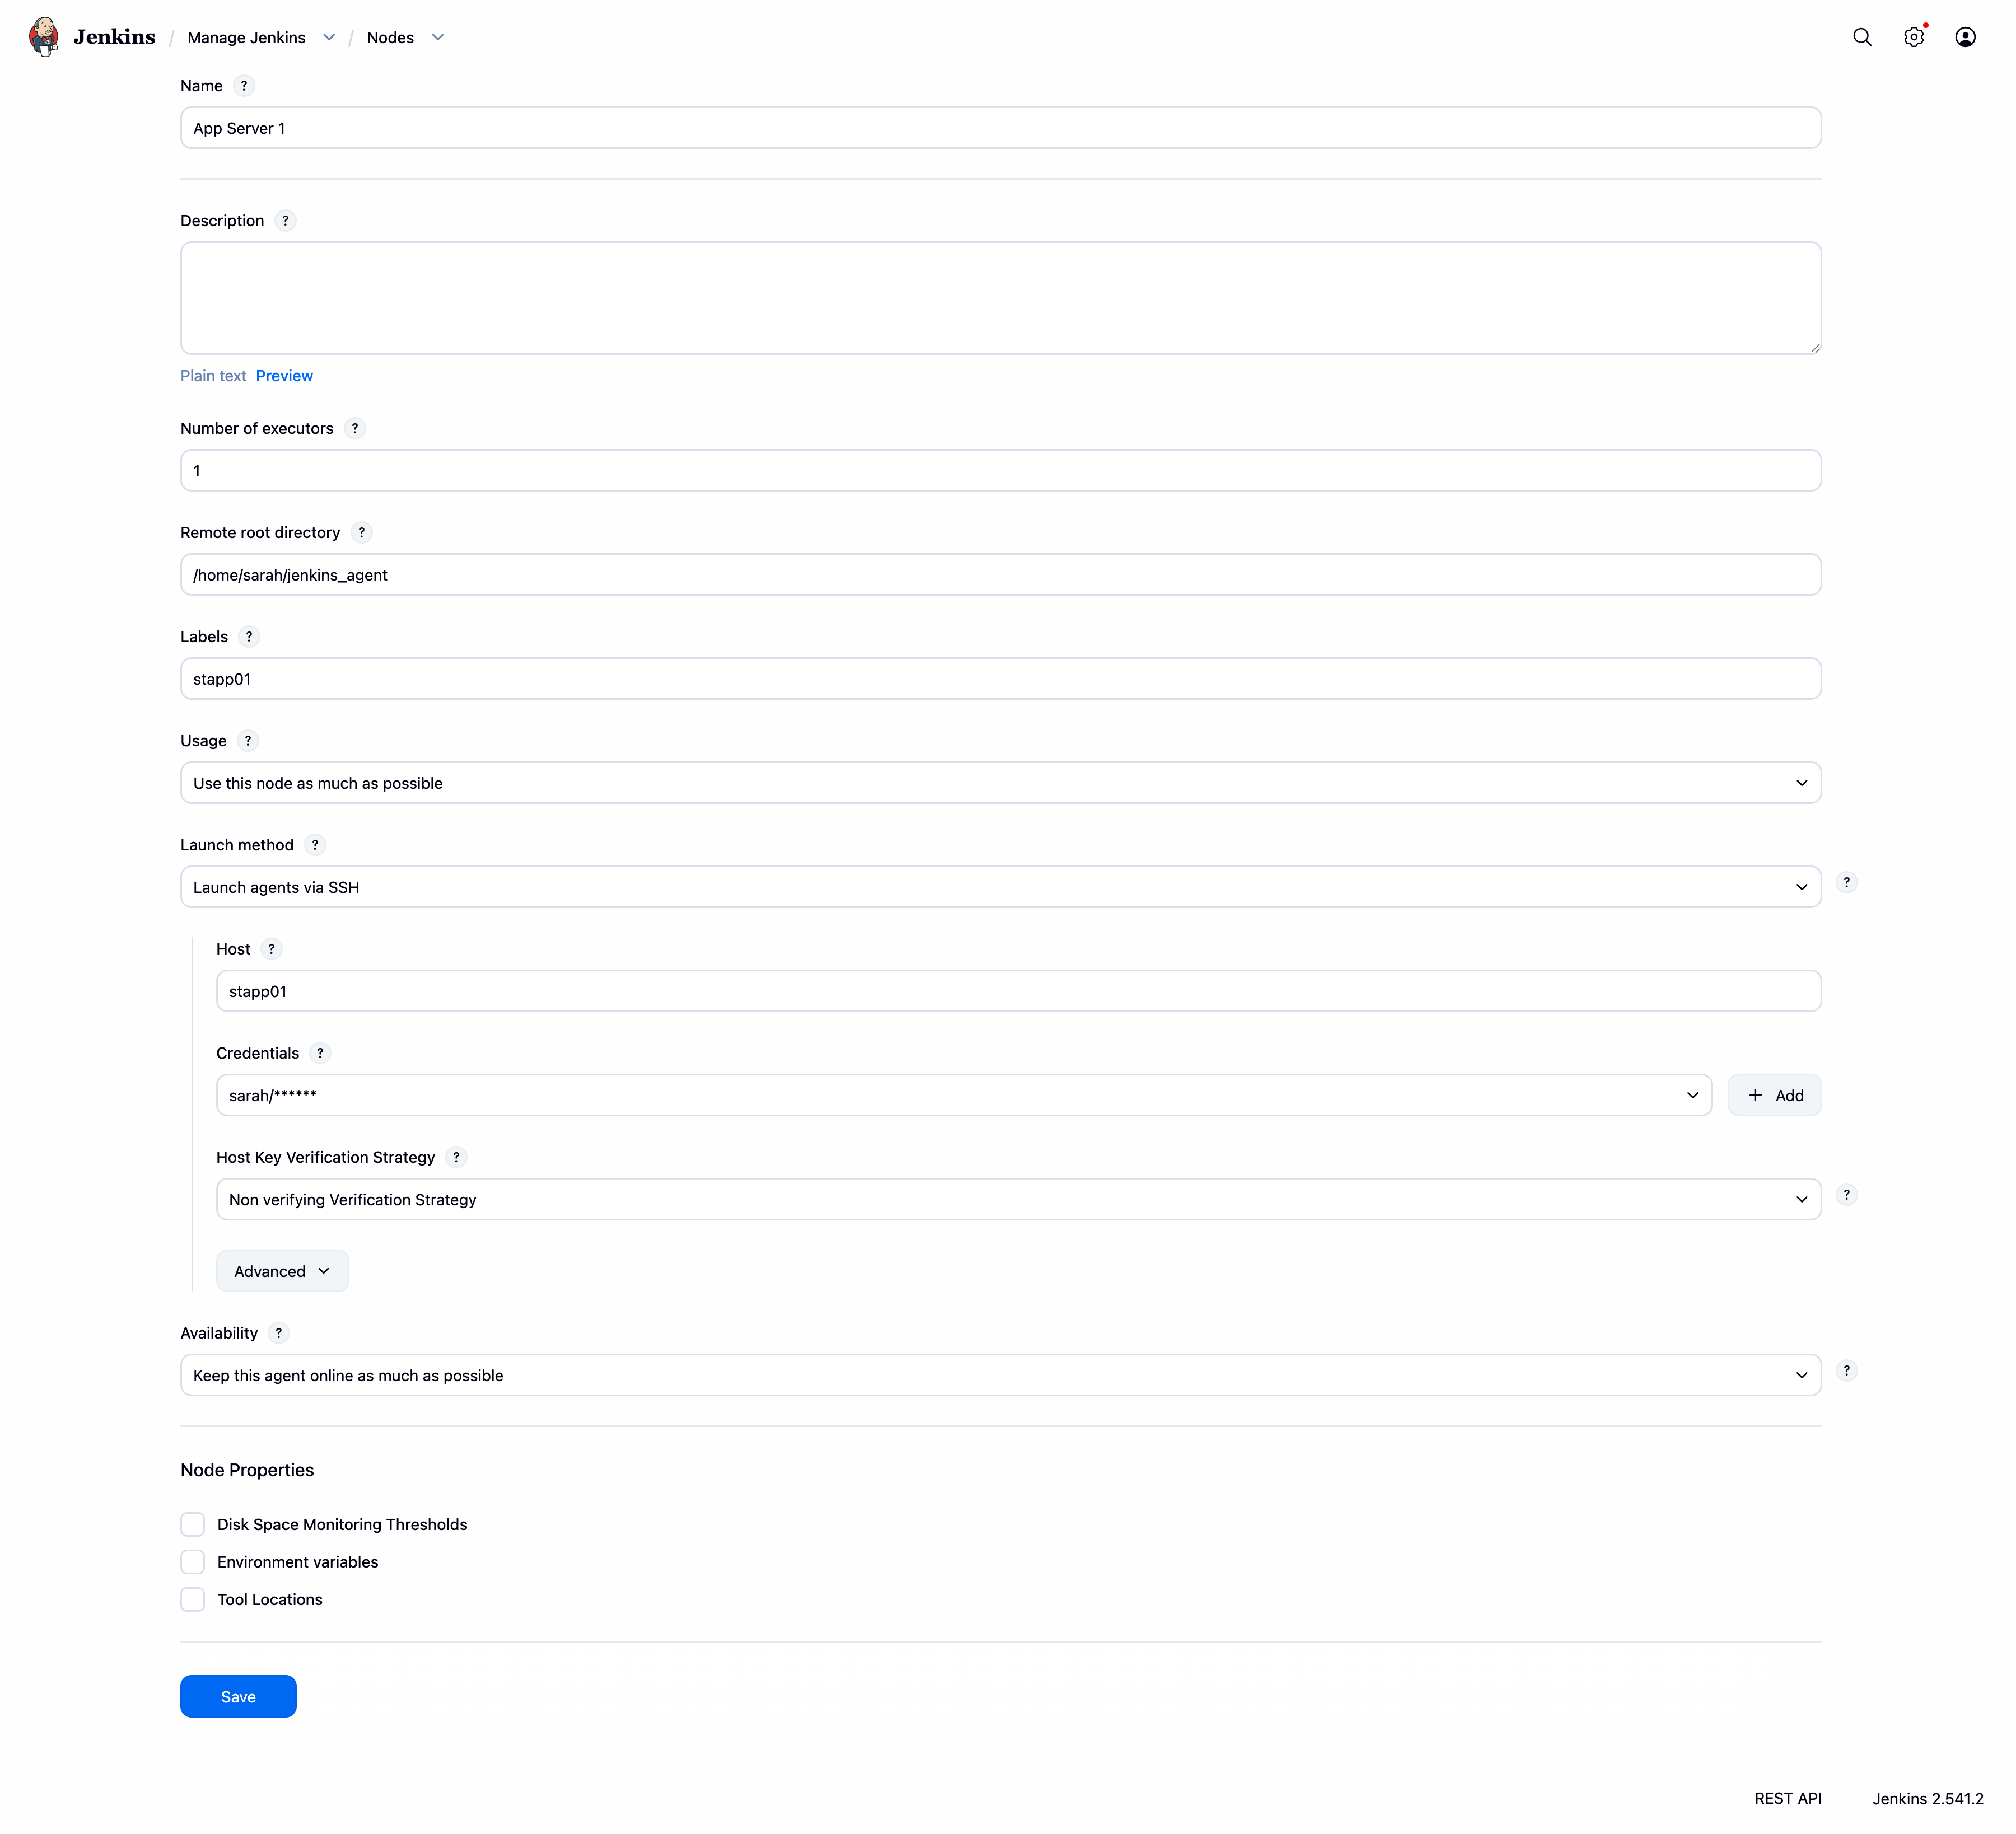Show help for the Host field
The width and height of the screenshot is (2016, 1834).
pos(271,949)
